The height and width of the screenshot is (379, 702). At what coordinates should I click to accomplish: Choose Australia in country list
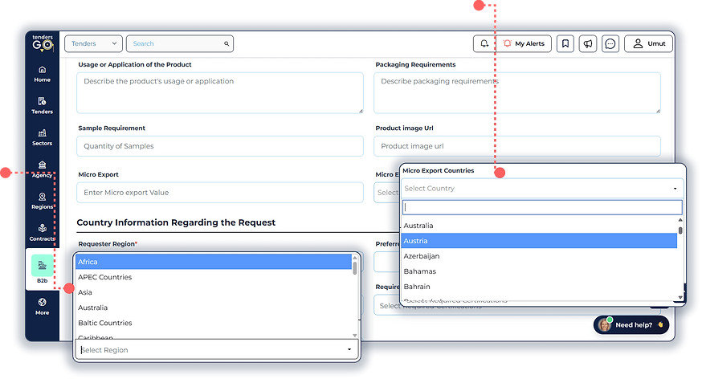point(539,226)
